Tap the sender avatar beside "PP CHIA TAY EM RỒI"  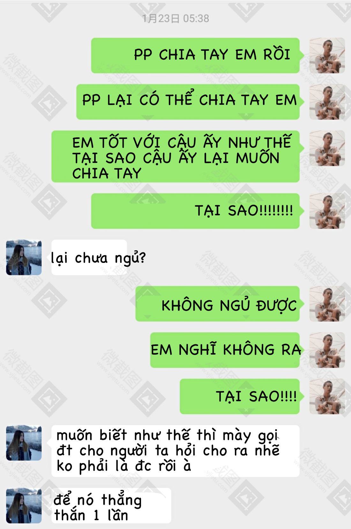click(x=327, y=56)
